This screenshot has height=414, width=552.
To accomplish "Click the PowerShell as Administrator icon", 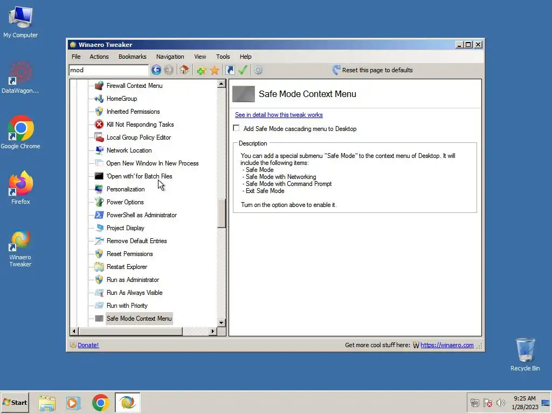I will 99,215.
